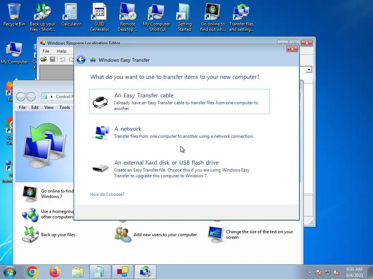The height and width of the screenshot is (279, 373).
Task: Open Tools menu in Control Panel window
Action: (64, 108)
